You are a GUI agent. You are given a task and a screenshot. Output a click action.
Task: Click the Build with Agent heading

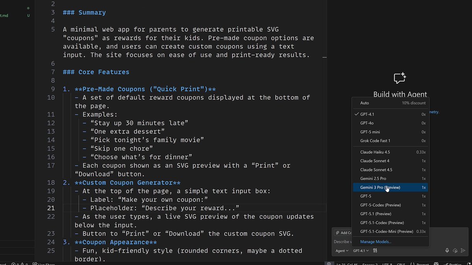coord(400,94)
